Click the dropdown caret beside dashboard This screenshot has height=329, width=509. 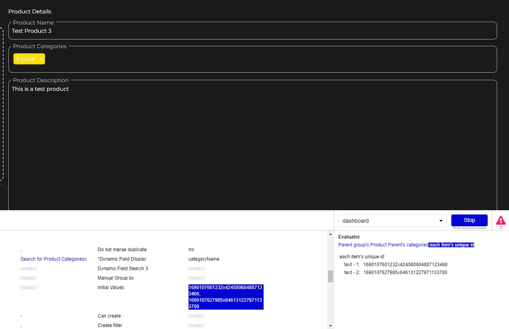pos(441,220)
